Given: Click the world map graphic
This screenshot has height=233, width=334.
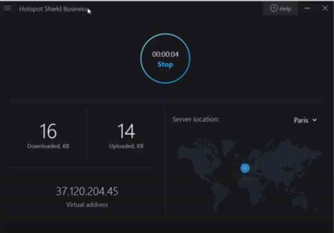Looking at the screenshot, I should pos(249,175).
